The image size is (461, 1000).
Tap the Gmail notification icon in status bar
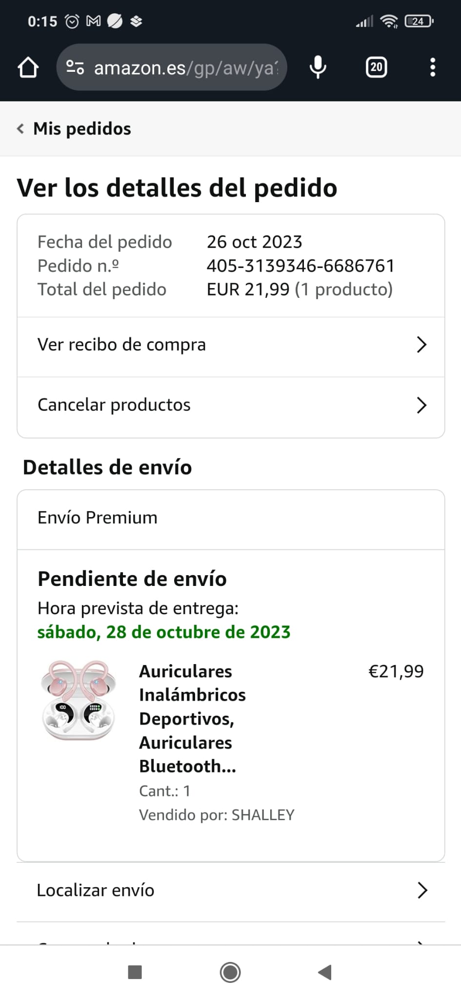(x=93, y=21)
